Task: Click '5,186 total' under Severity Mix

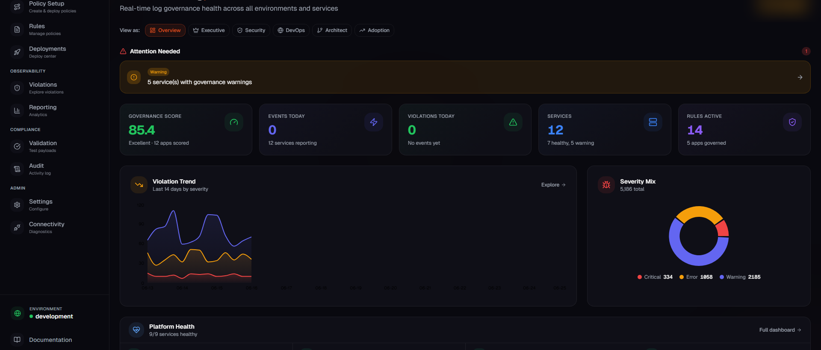Action: pos(632,189)
